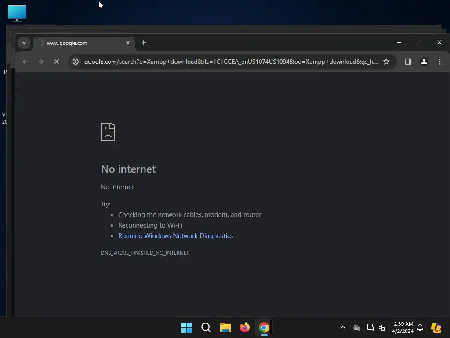Minimize the Chrome window
The image size is (450, 338).
399,43
